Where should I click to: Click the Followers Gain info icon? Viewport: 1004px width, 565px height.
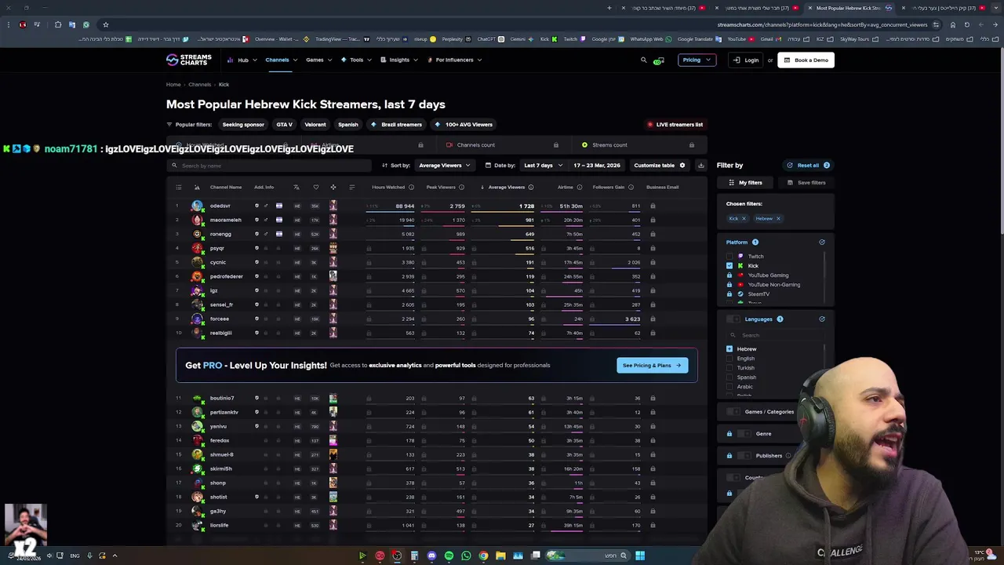coord(631,187)
